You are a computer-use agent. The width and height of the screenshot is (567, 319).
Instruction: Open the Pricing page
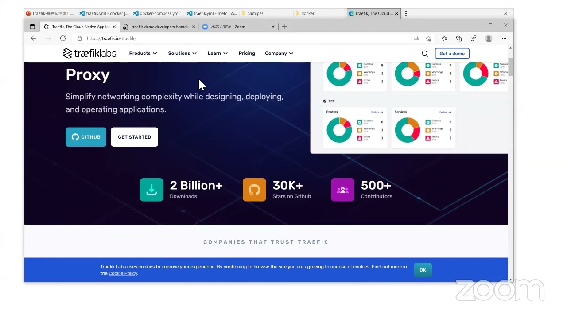click(247, 54)
